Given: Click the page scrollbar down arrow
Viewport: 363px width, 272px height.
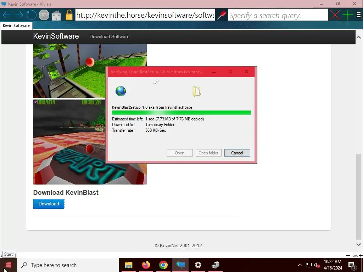Looking at the screenshot, I should click(x=358, y=244).
